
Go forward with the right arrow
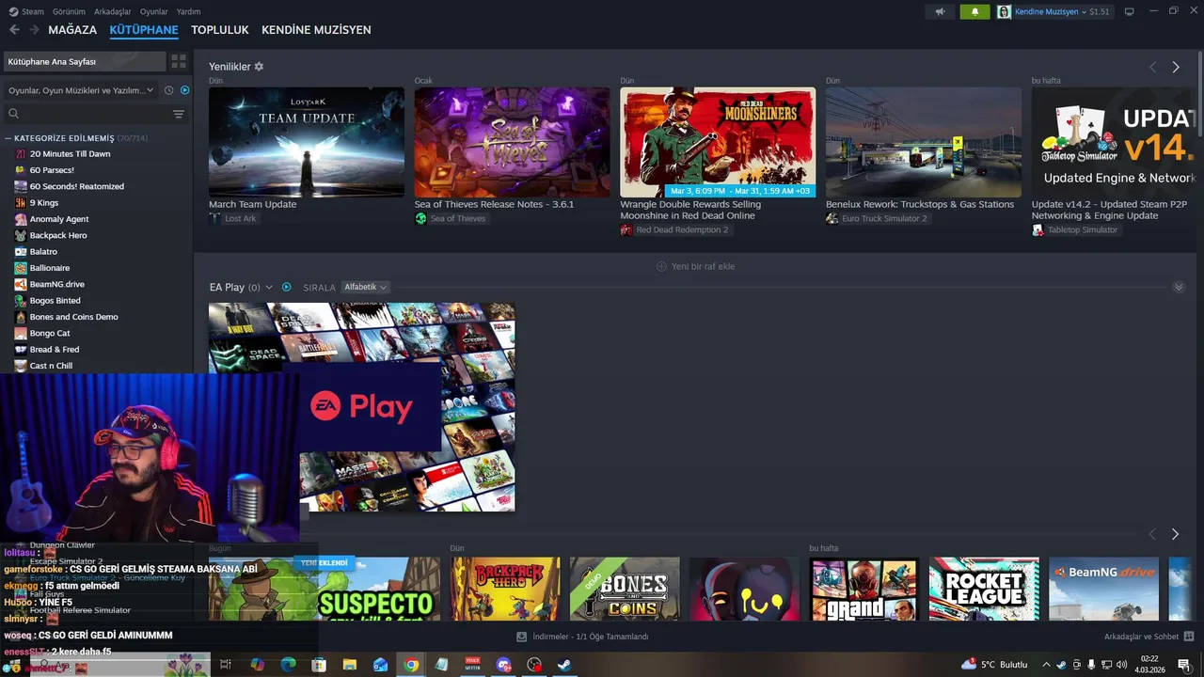coord(34,30)
